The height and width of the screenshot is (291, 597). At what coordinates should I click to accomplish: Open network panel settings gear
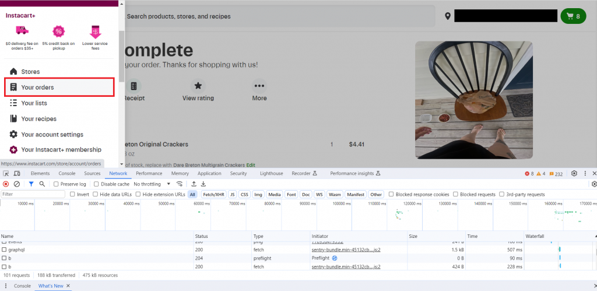[x=594, y=184]
